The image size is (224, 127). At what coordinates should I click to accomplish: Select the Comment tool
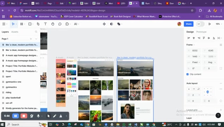[x=60, y=24]
